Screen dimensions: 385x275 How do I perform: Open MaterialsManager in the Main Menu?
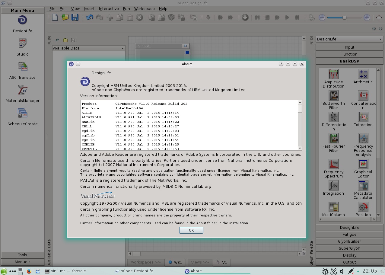tap(22, 94)
